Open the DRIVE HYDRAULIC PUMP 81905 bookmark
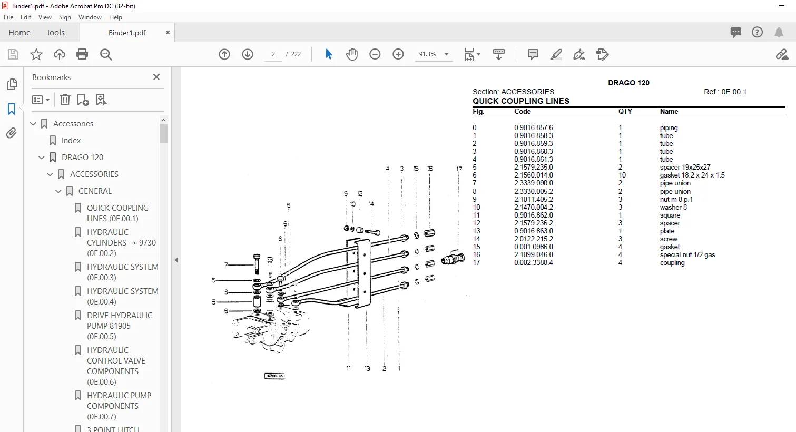This screenshot has height=432, width=796. pos(119,326)
